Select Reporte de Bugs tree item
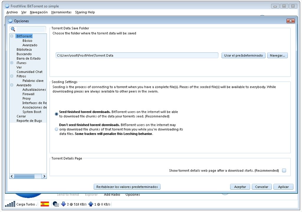This screenshot has height=212, width=302. [x=29, y=121]
